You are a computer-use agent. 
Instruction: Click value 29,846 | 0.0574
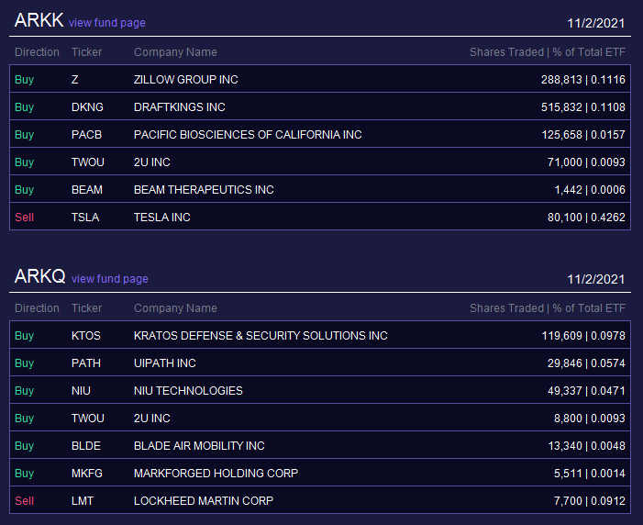pos(586,363)
